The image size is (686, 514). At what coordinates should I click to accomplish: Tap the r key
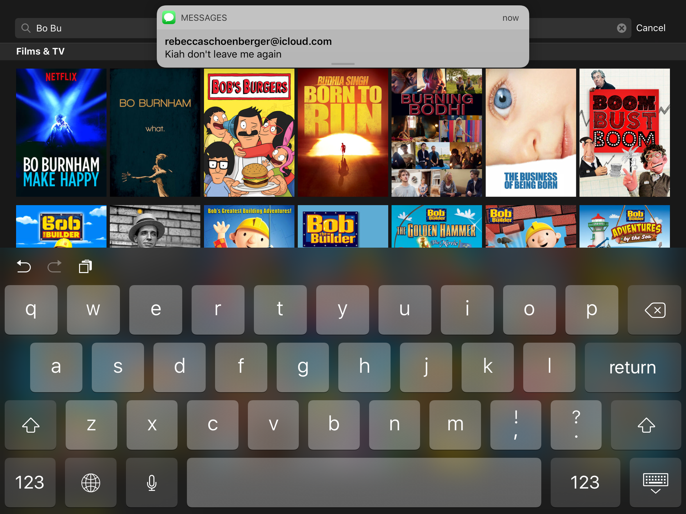point(218,310)
